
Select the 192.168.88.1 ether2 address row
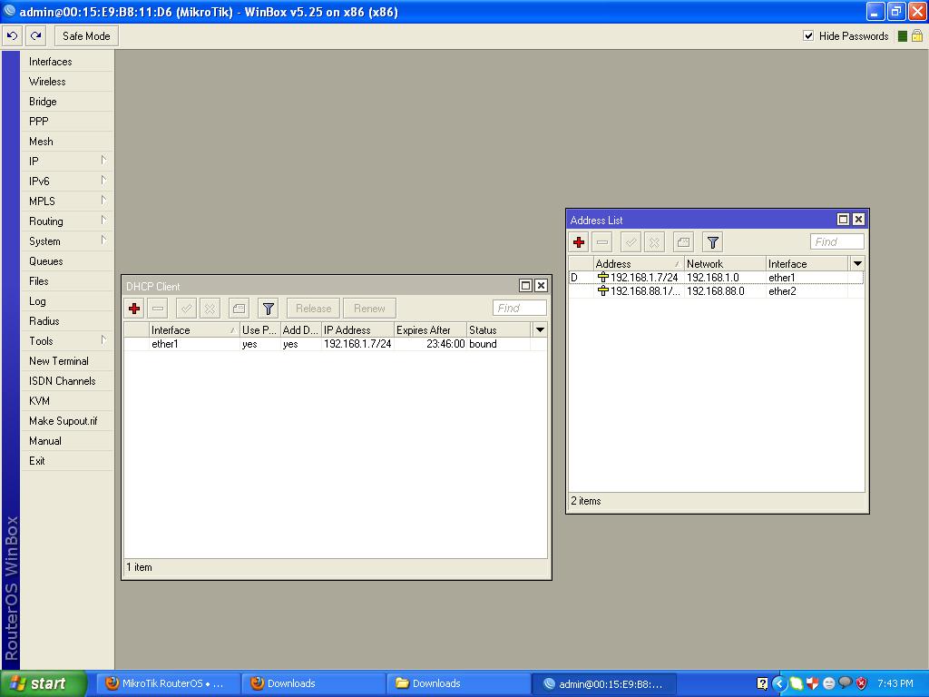tap(716, 291)
